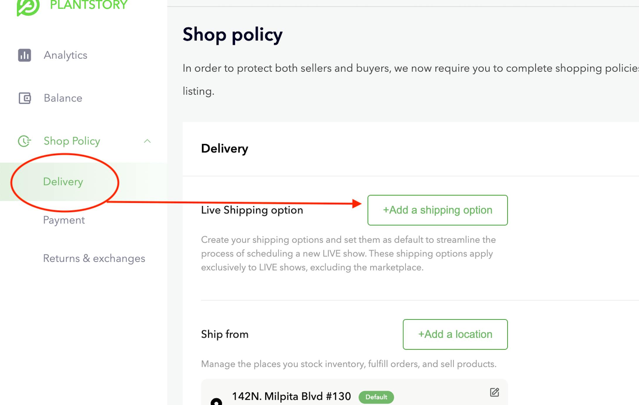The width and height of the screenshot is (639, 405).
Task: Navigate to Returns & exchanges
Action: tap(94, 258)
